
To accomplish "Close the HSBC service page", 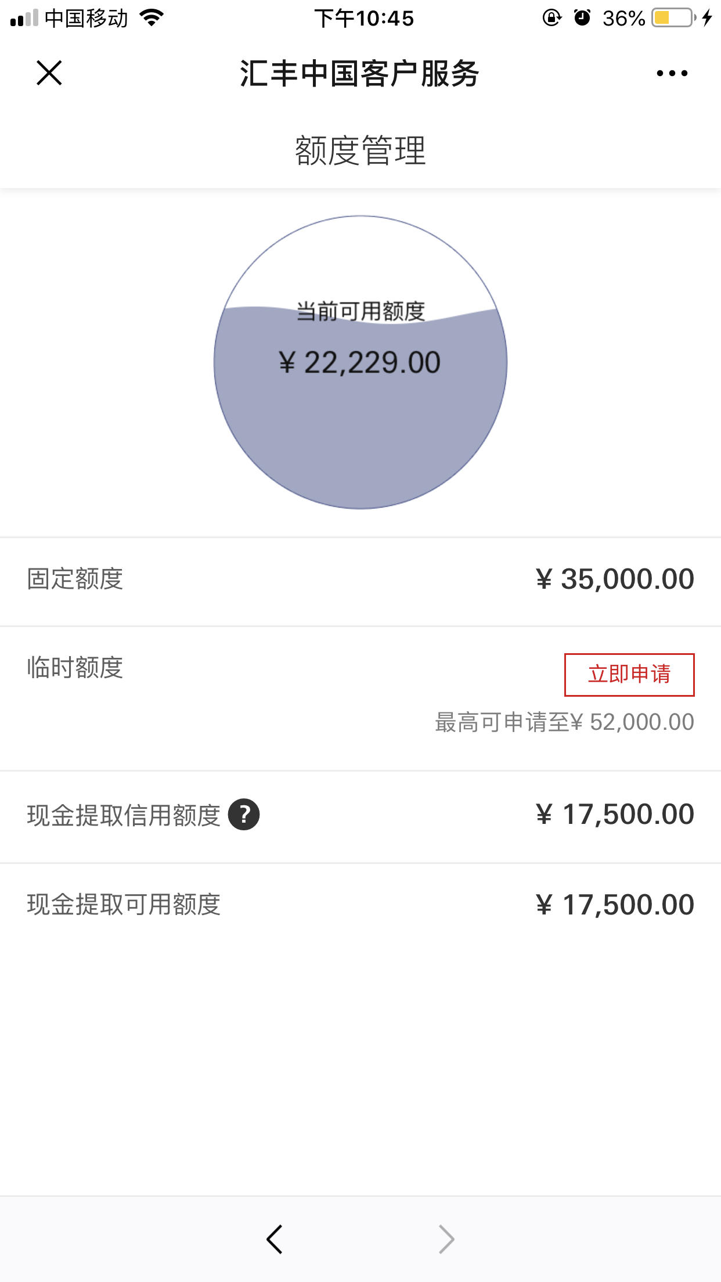I will (49, 73).
